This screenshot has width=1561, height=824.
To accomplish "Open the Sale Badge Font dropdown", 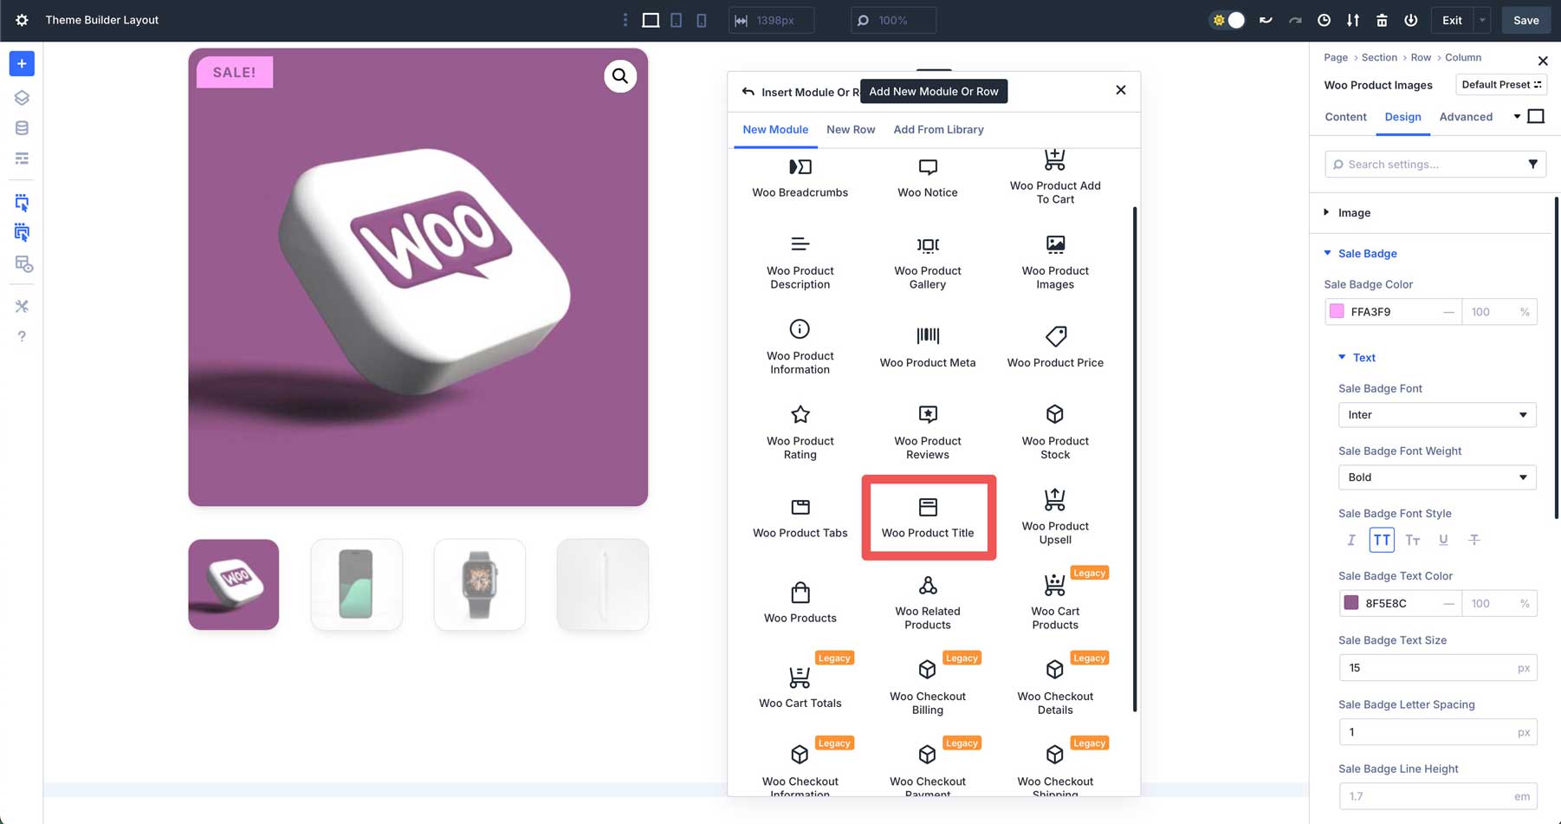I will [x=1437, y=415].
